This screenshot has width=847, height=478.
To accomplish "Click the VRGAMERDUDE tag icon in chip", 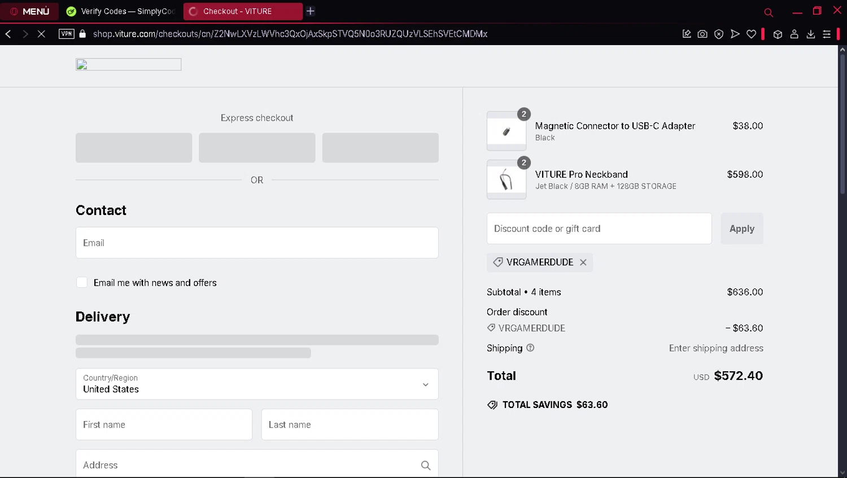I will [498, 262].
